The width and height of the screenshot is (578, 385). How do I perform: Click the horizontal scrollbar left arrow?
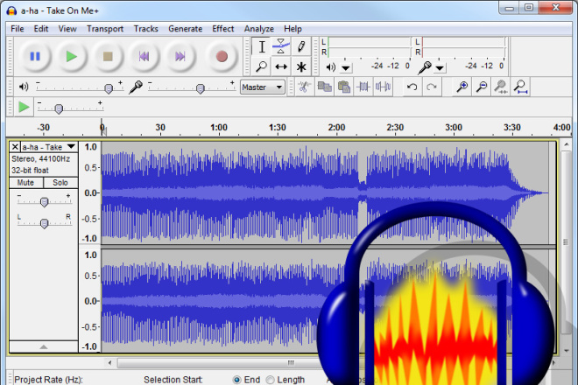109,363
